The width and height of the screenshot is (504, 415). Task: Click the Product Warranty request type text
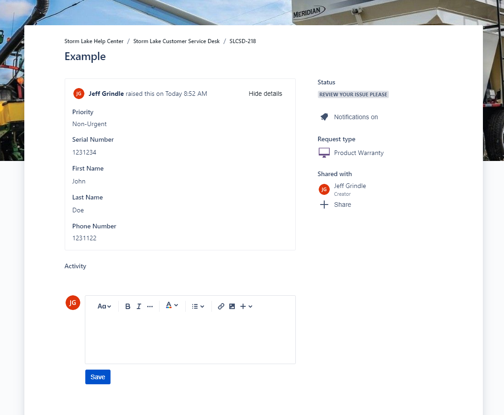(359, 153)
